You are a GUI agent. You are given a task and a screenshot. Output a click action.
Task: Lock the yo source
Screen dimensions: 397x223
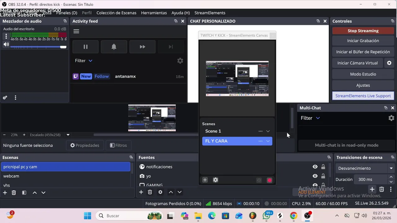[323, 176]
